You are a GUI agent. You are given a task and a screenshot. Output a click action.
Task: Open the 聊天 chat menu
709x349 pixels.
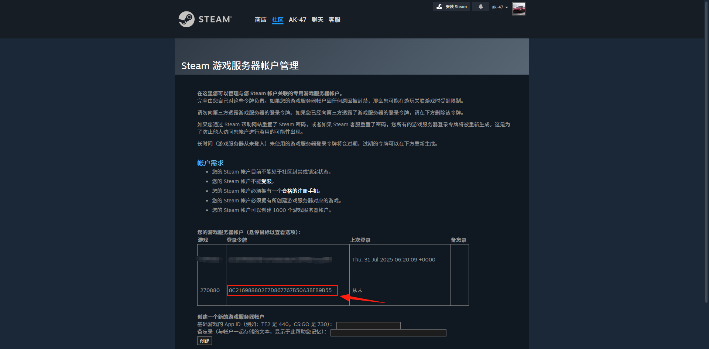click(318, 20)
